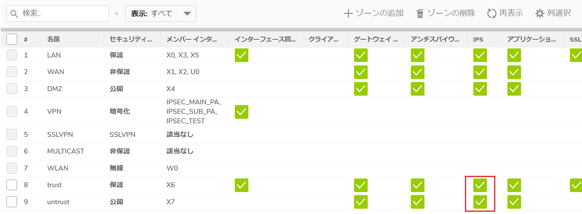The height and width of the screenshot is (214, 582).
Task: Focus the 検索 search input field
Action: tap(58, 14)
